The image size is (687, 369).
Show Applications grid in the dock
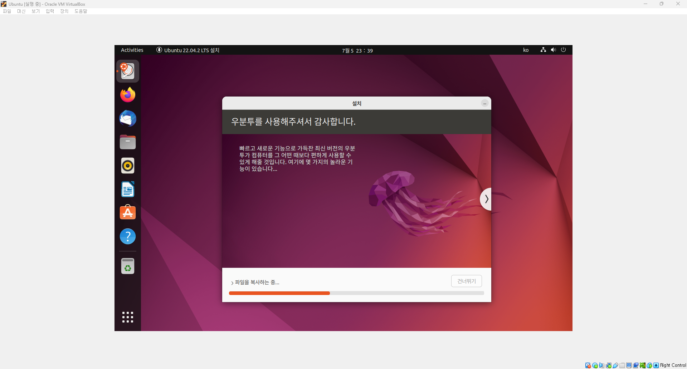coord(128,317)
